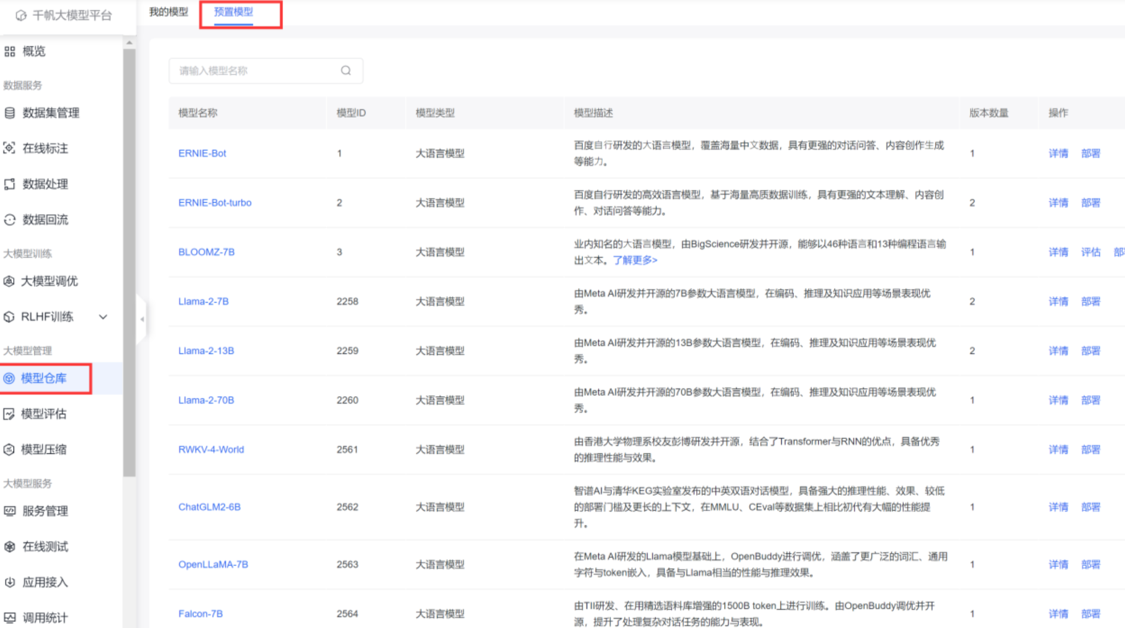Click the 版本数量 column header

coord(989,113)
